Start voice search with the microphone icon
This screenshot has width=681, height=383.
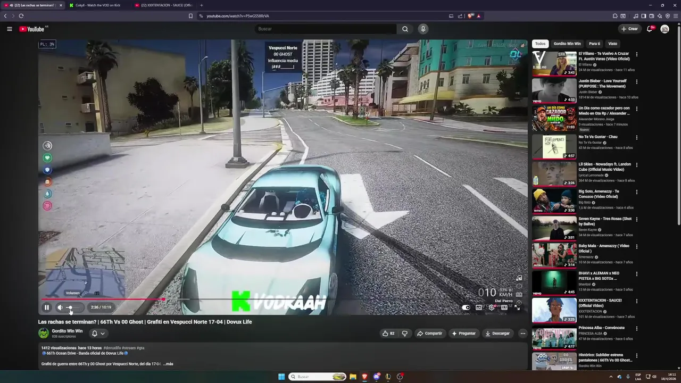click(x=423, y=29)
